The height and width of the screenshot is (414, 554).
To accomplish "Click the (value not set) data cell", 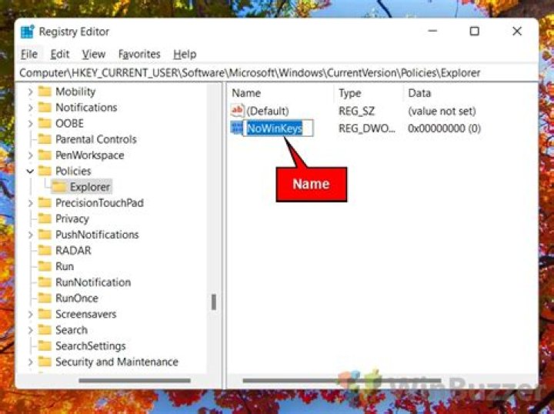I will coord(442,112).
